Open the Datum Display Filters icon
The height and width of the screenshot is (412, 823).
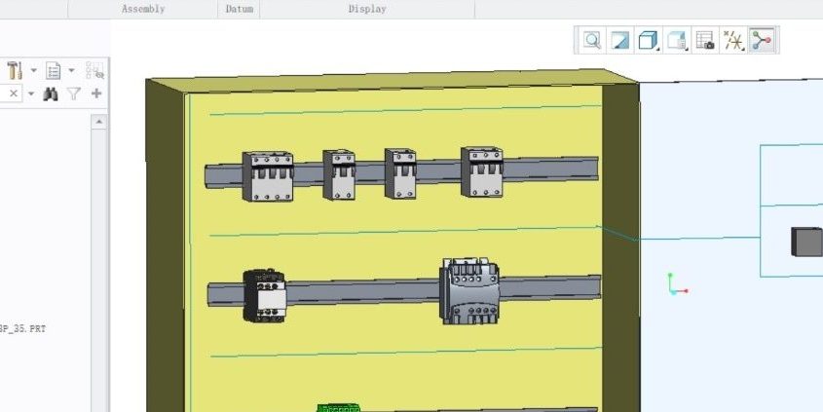[x=733, y=40]
